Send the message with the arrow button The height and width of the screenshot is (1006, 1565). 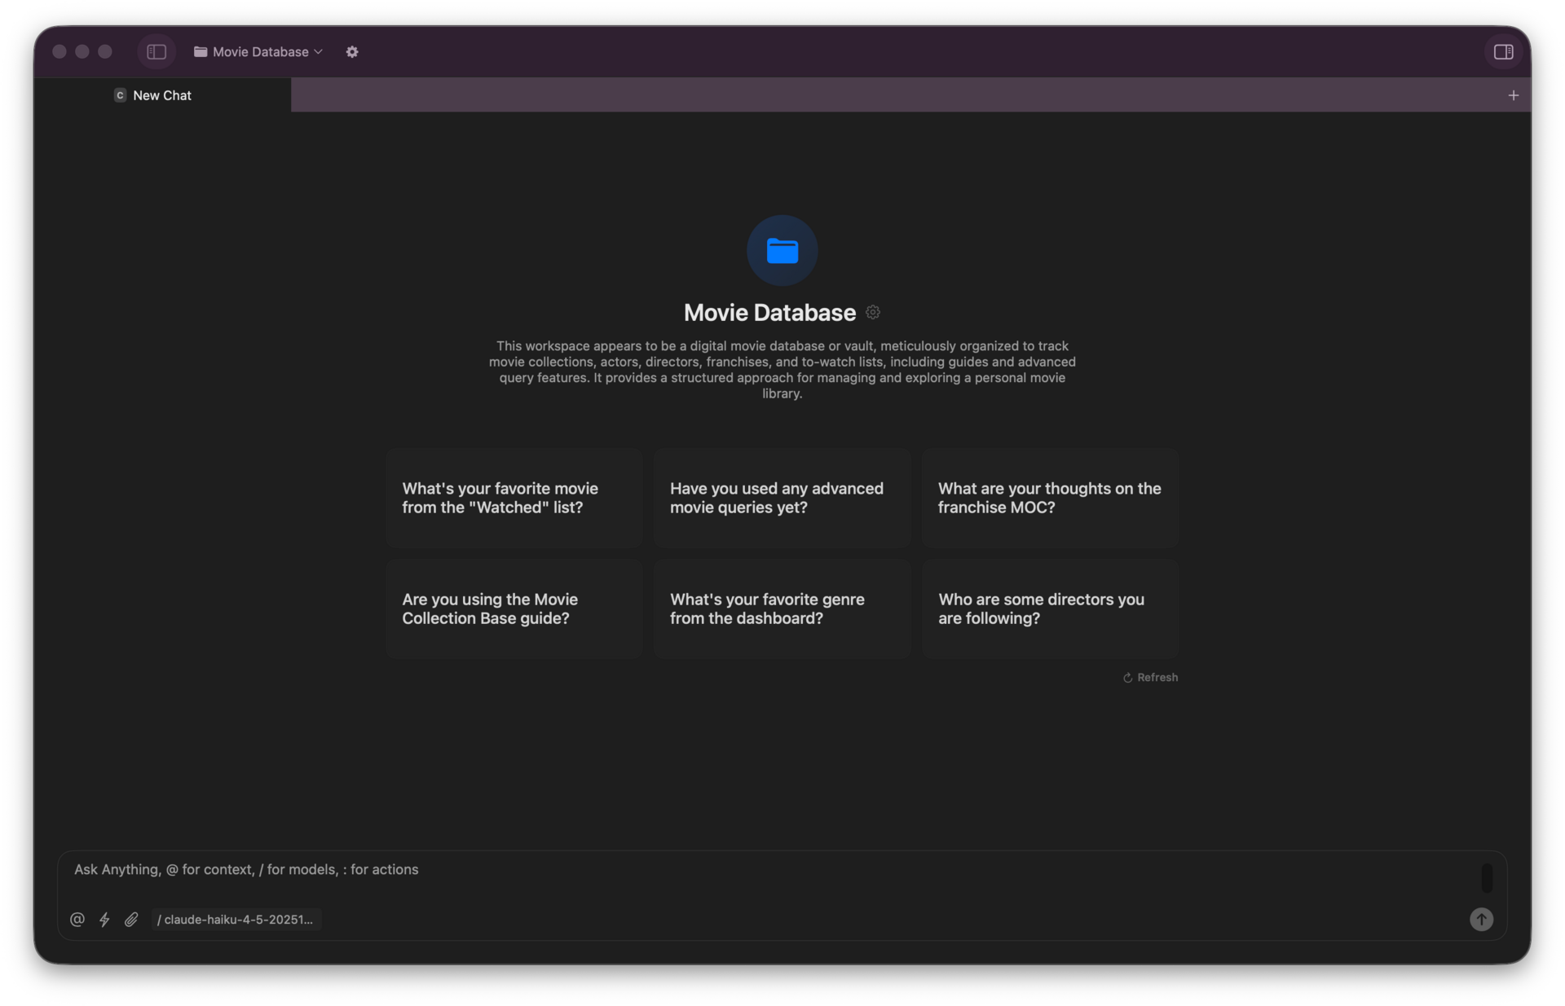[x=1481, y=920]
